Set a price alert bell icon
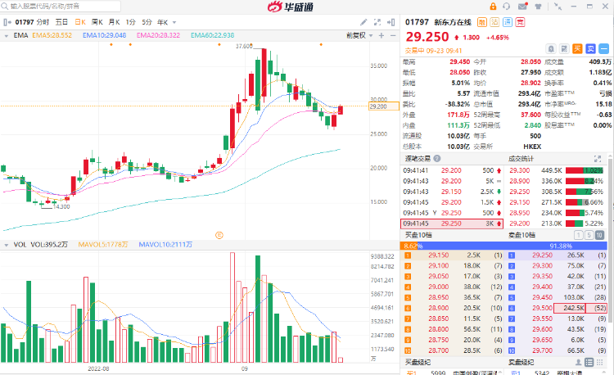Image resolution: width=614 pixels, height=375 pixels. point(551,49)
